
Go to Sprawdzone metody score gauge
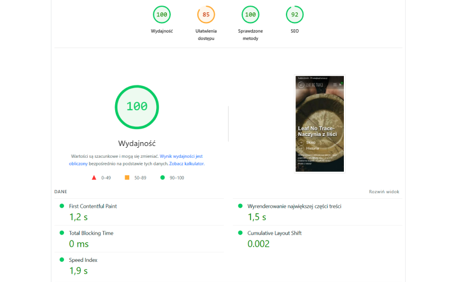point(250,15)
